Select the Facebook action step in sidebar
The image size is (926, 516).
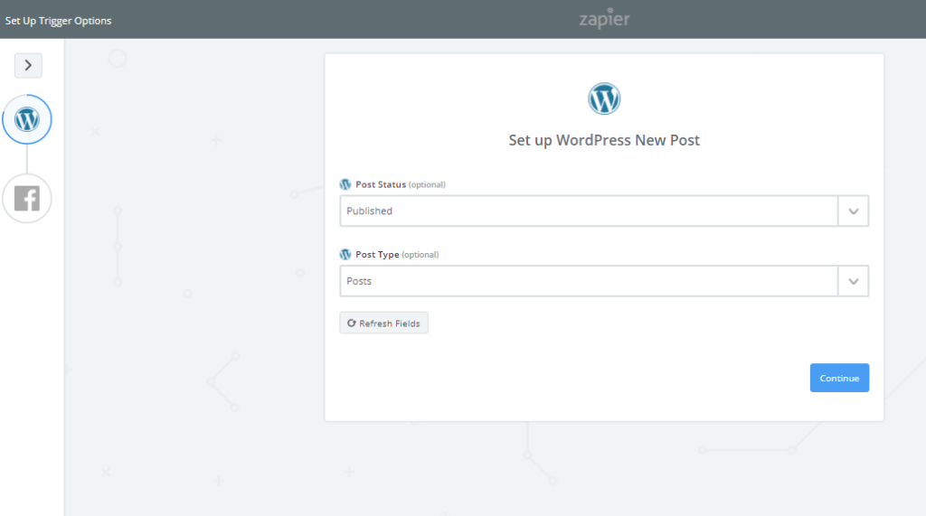27,199
